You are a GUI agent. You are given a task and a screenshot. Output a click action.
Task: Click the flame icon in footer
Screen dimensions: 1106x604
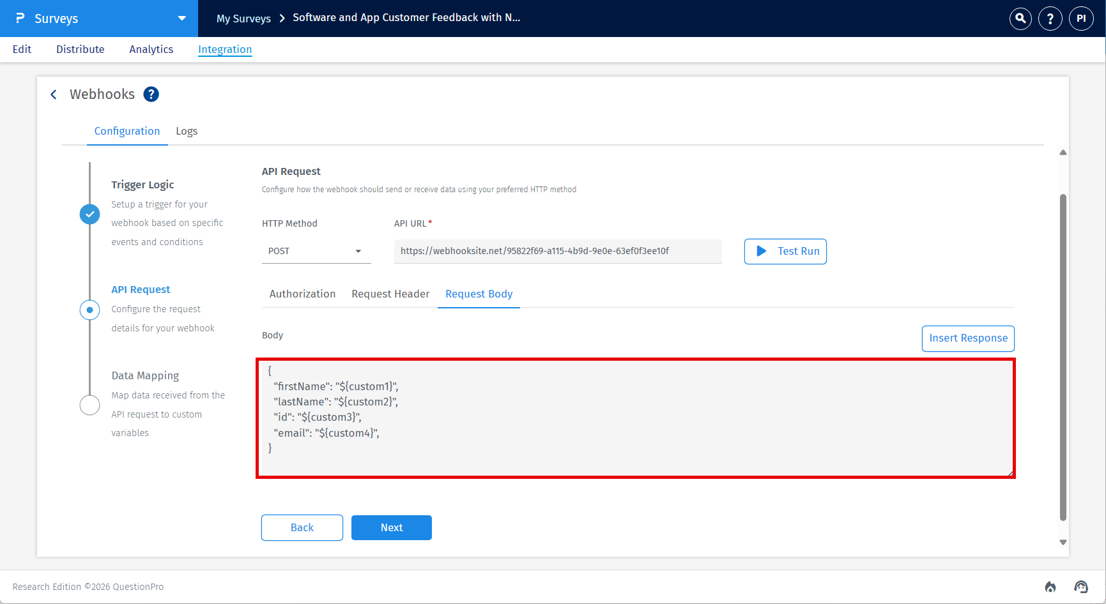tap(1050, 587)
